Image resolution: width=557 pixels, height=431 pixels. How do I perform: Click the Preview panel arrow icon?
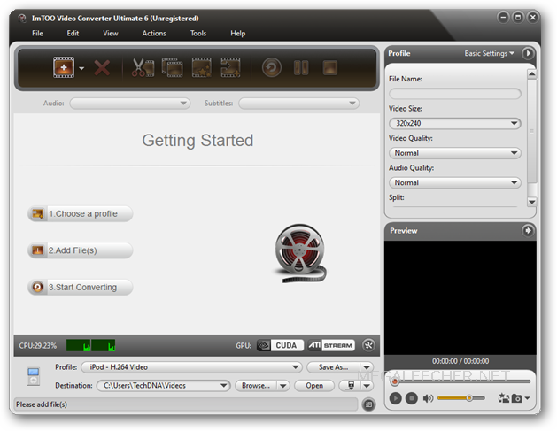(x=528, y=231)
